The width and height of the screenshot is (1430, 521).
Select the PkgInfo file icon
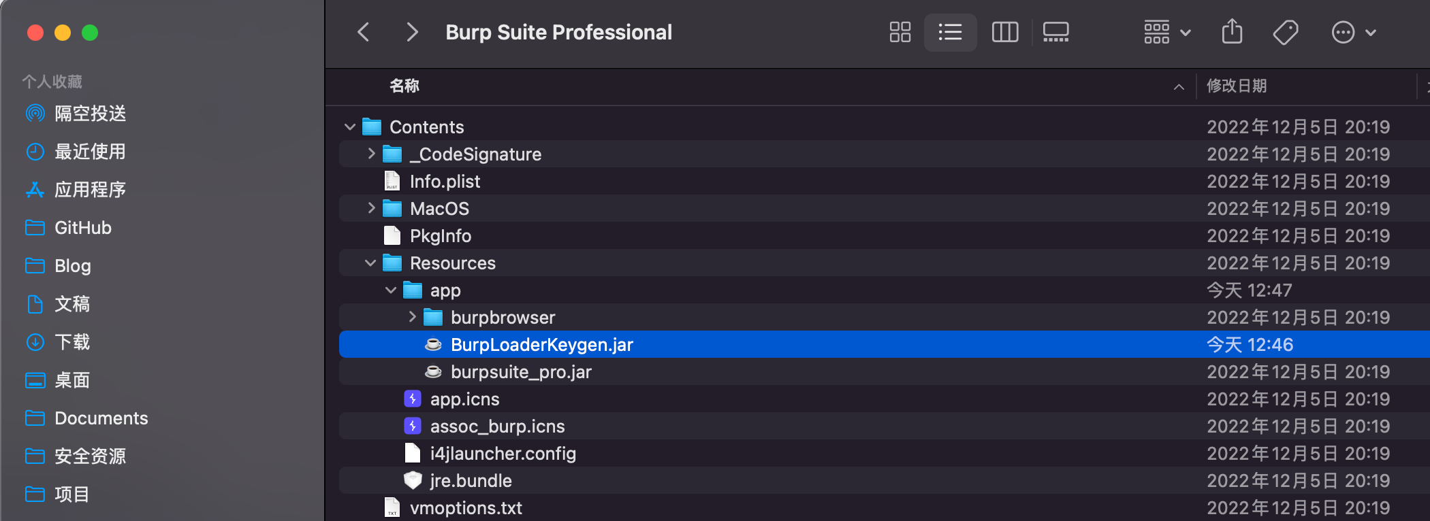click(x=392, y=236)
